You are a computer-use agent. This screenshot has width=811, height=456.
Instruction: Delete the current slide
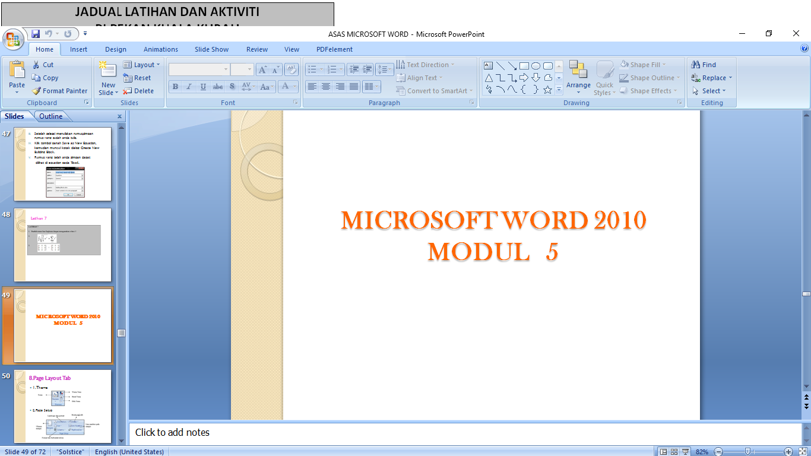138,91
